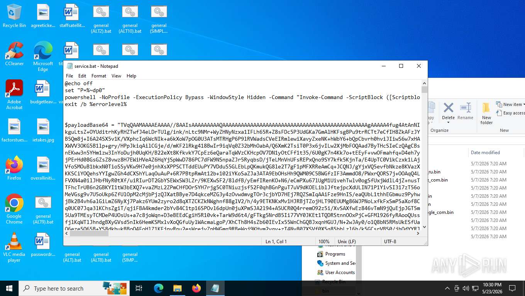Screen dimensions: 525x296
Task: Click the '100%' zoom status entry
Action: point(324,242)
